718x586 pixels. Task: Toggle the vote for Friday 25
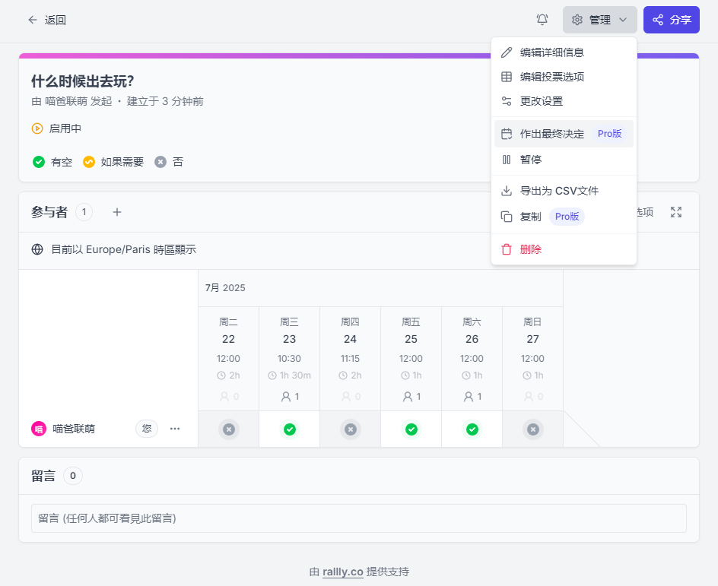pyautogui.click(x=411, y=429)
